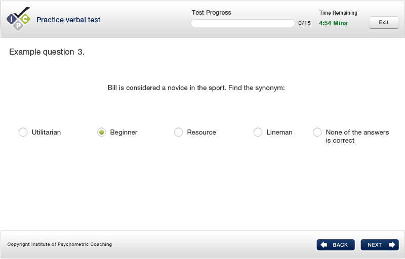Click the 4:54 Mins time remaining display
The height and width of the screenshot is (259, 405).
pos(333,23)
